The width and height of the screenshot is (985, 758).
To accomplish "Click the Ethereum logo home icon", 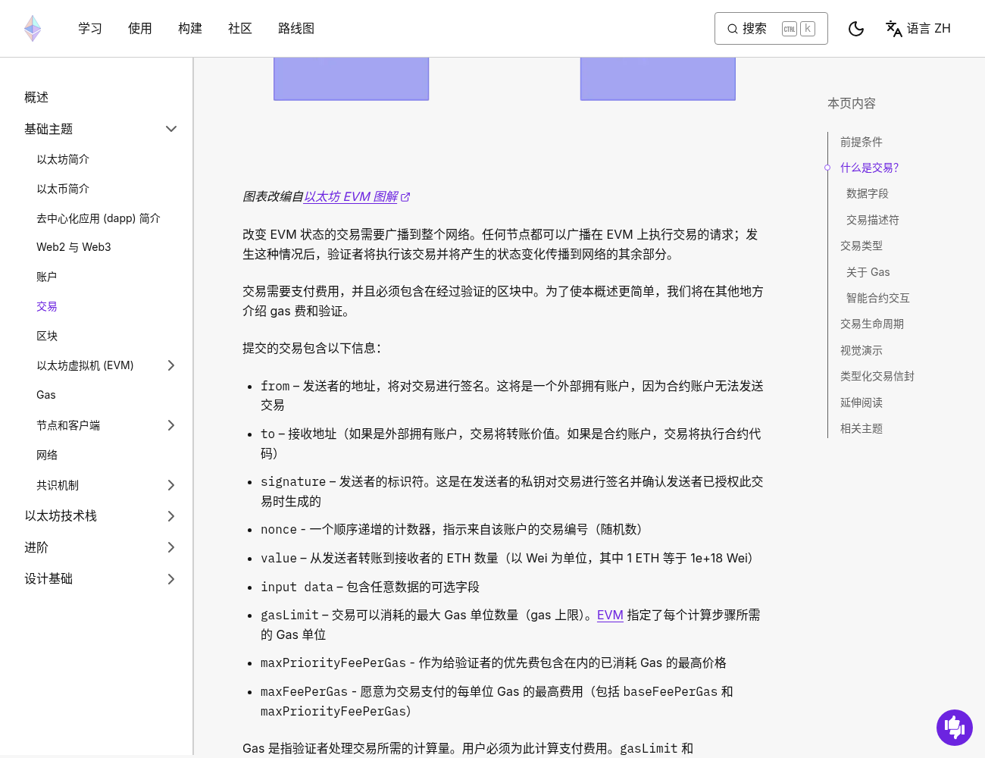I will point(33,28).
